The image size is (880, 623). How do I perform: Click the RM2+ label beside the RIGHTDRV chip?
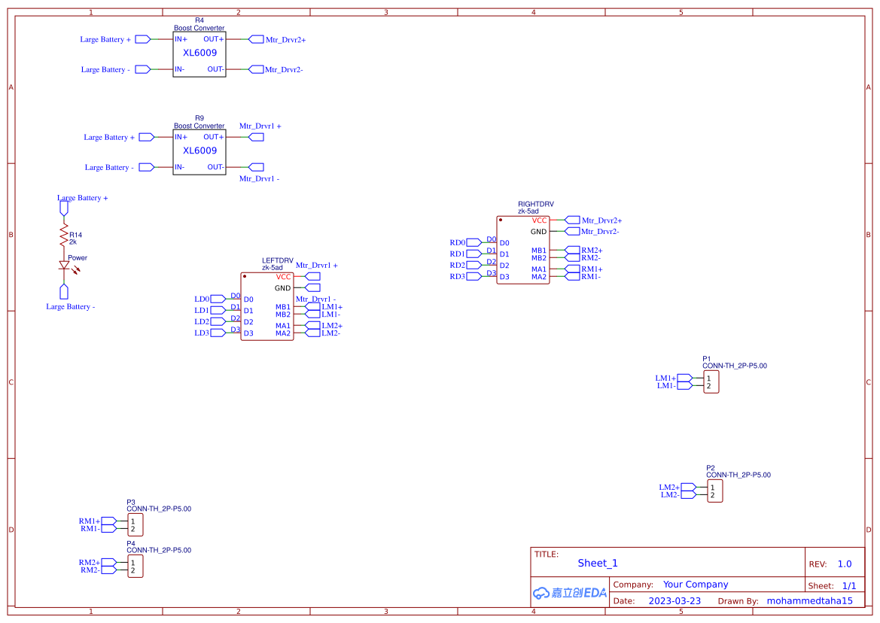[592, 251]
